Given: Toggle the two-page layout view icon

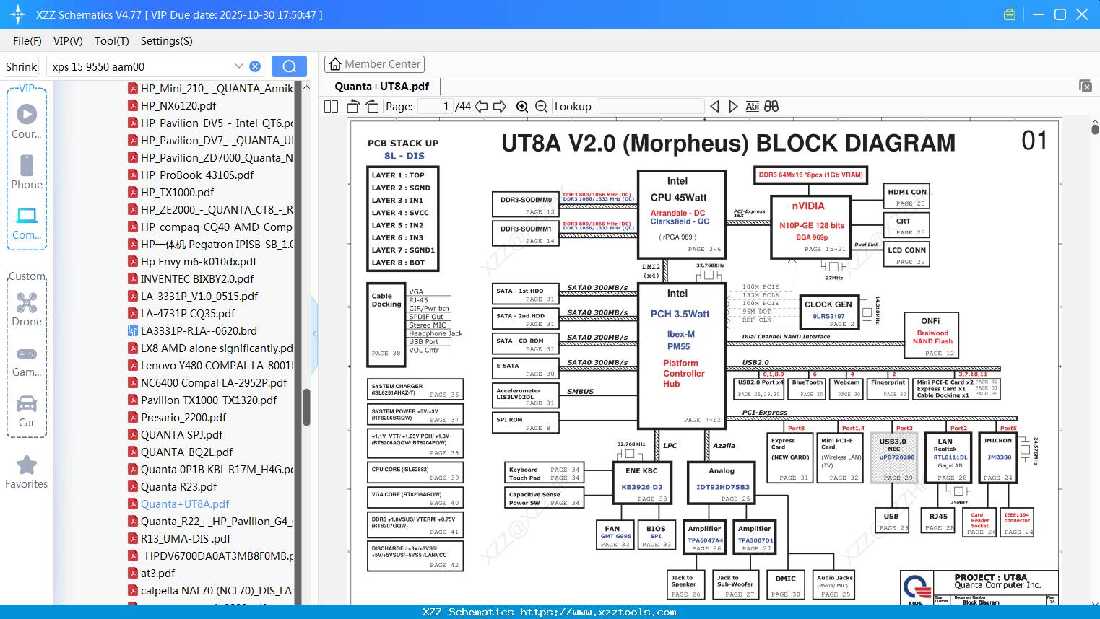Looking at the screenshot, I should (331, 107).
